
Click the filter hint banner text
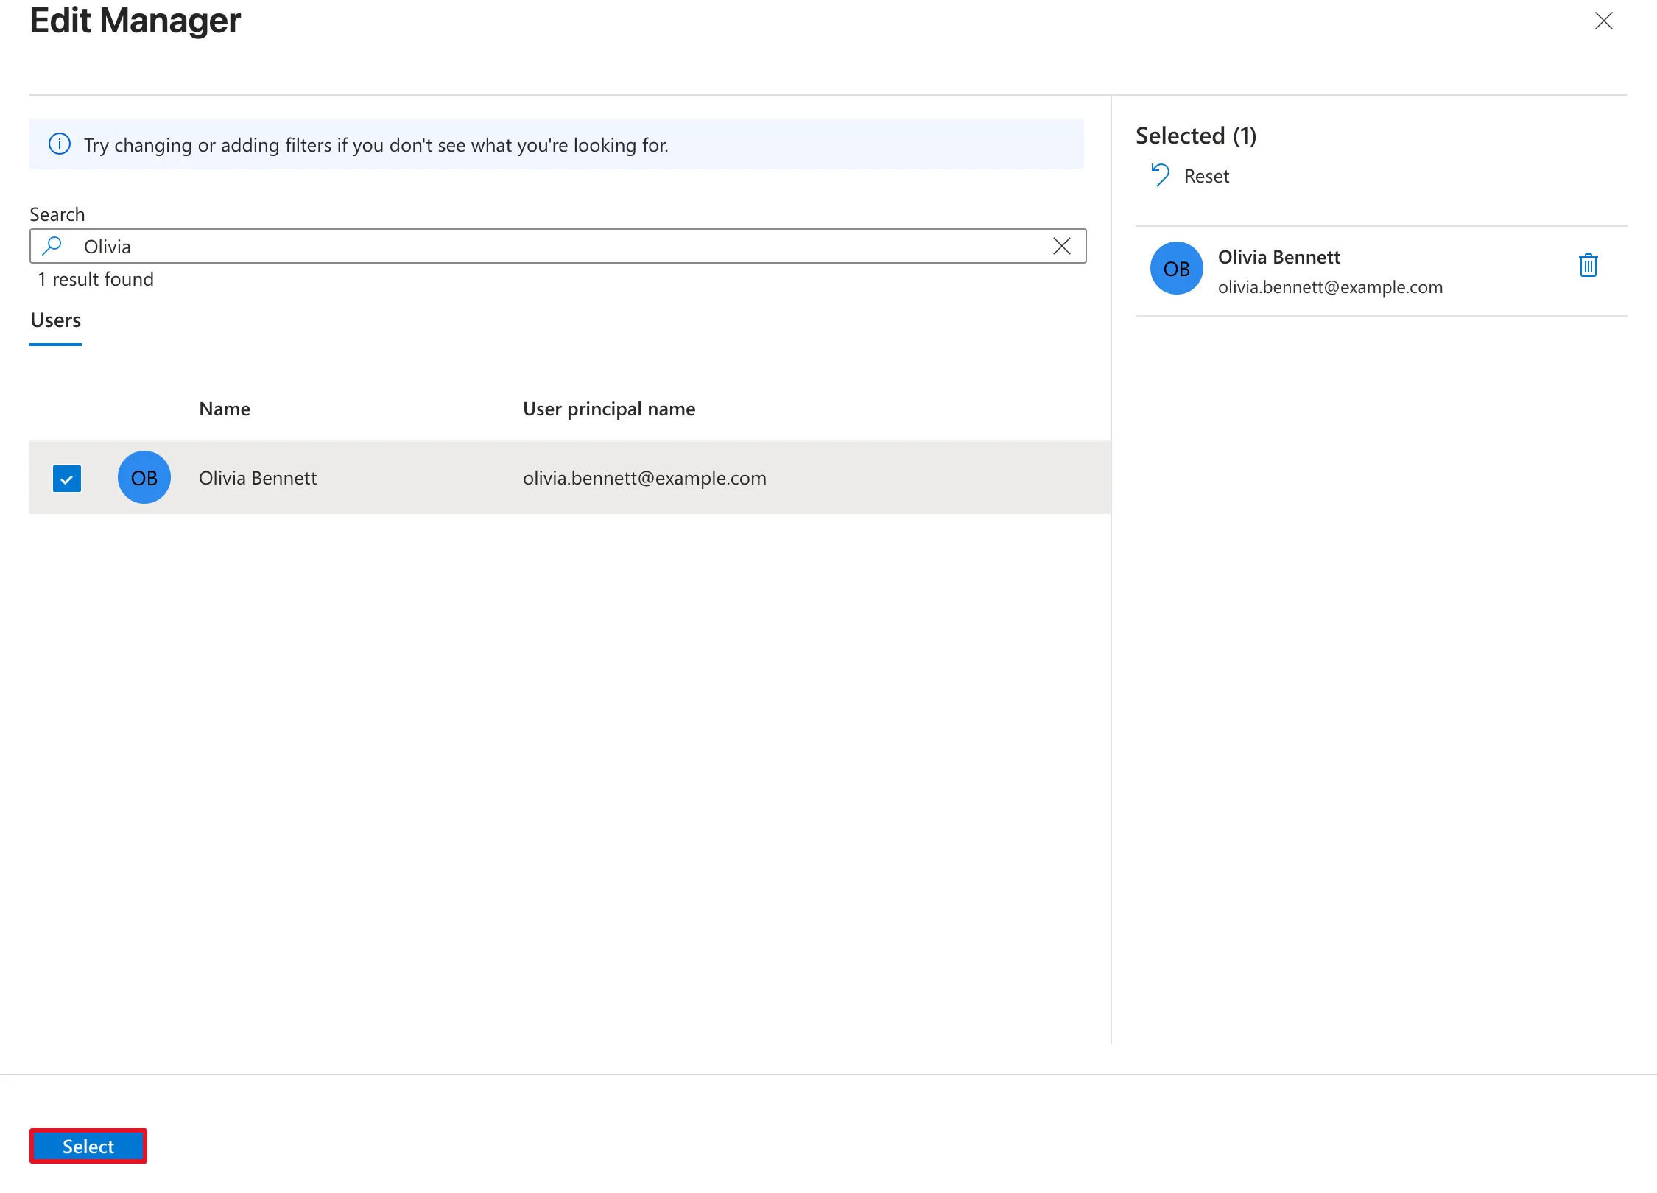pyautogui.click(x=376, y=145)
